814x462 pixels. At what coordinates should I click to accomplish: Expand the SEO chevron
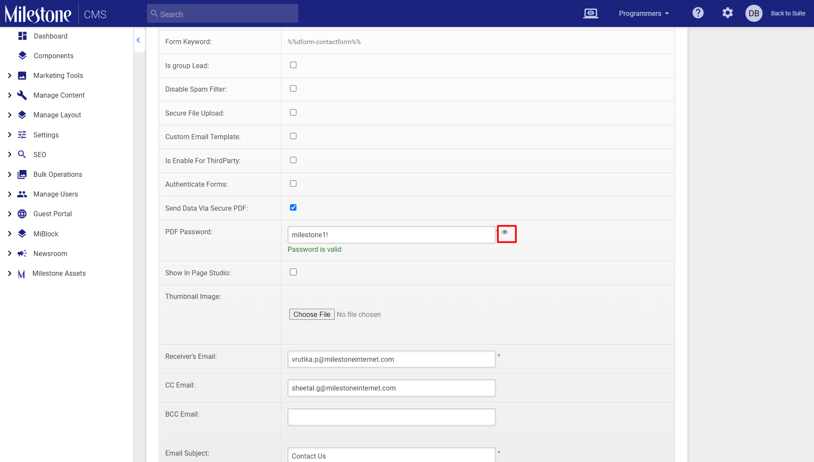coord(9,155)
